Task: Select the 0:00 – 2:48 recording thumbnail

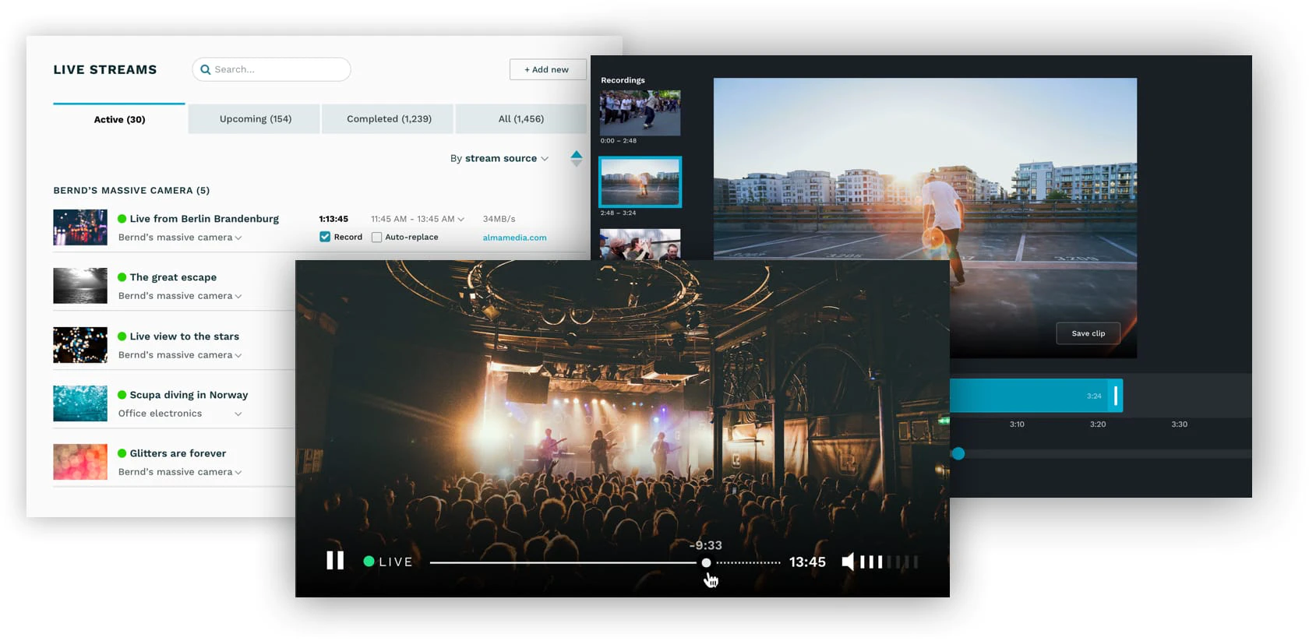Action: tap(640, 113)
